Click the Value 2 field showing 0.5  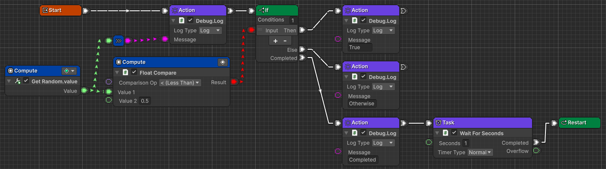tap(145, 101)
